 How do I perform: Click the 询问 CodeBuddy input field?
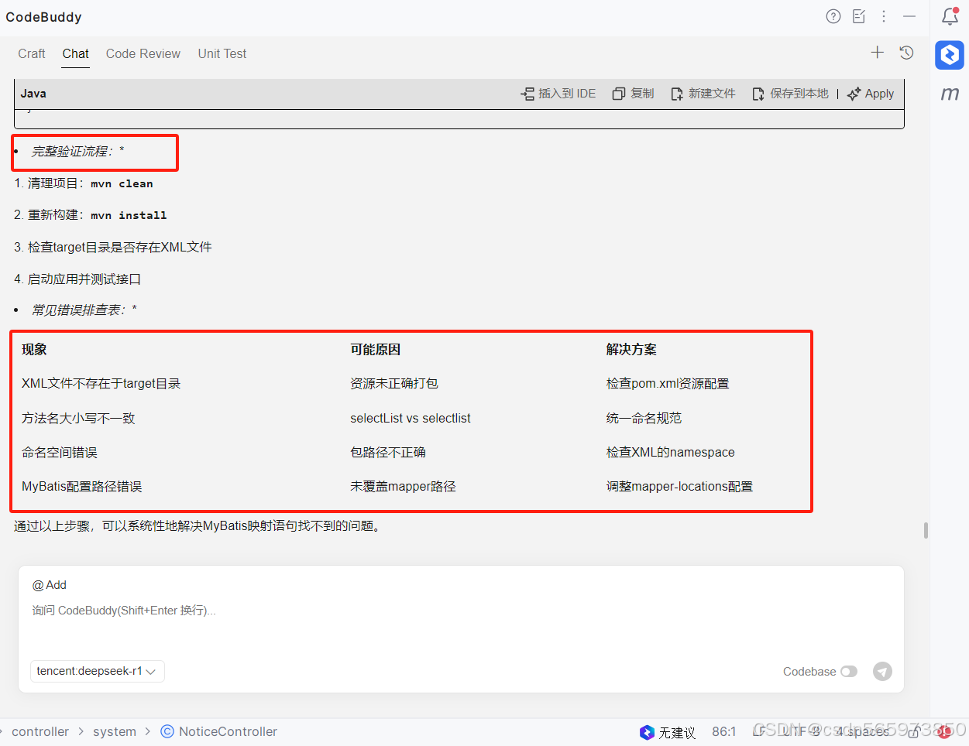tap(461, 611)
